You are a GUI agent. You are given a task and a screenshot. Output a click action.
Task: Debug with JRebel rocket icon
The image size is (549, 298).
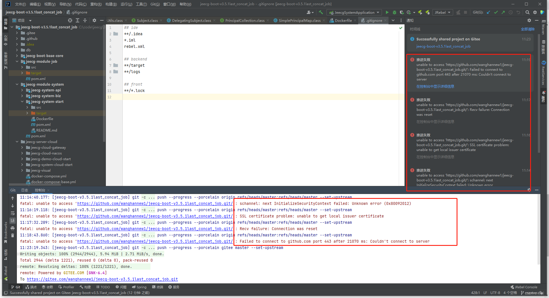click(x=427, y=12)
